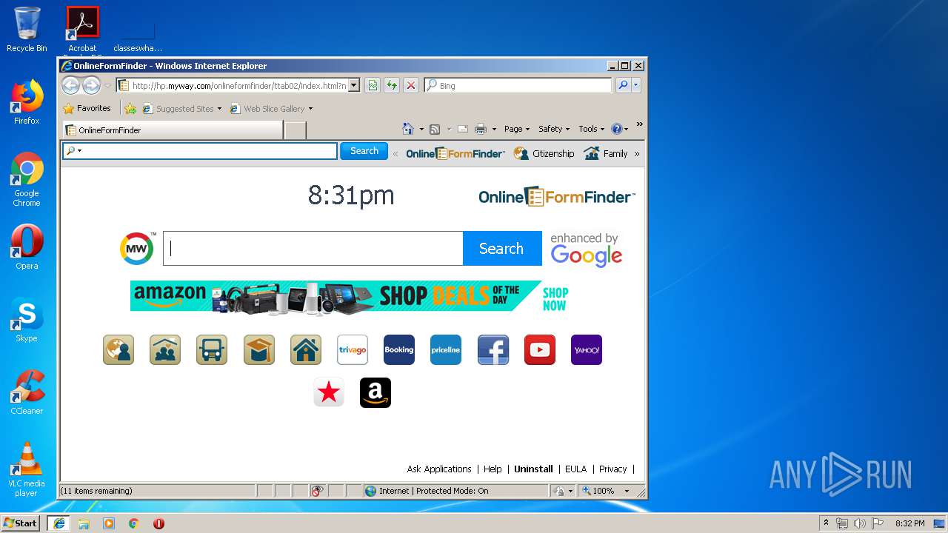Select the CCleaner desktop shortcut
The image size is (948, 533).
27,392
